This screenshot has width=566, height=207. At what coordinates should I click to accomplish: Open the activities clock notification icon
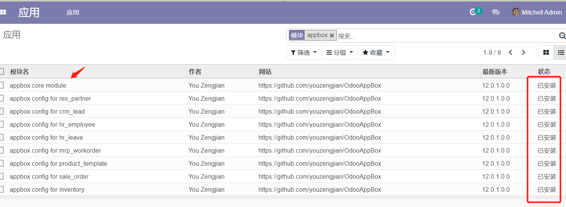(x=473, y=12)
